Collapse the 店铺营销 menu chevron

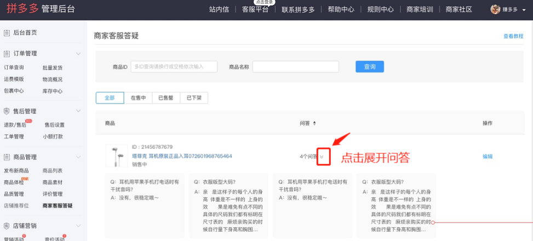pos(78,226)
